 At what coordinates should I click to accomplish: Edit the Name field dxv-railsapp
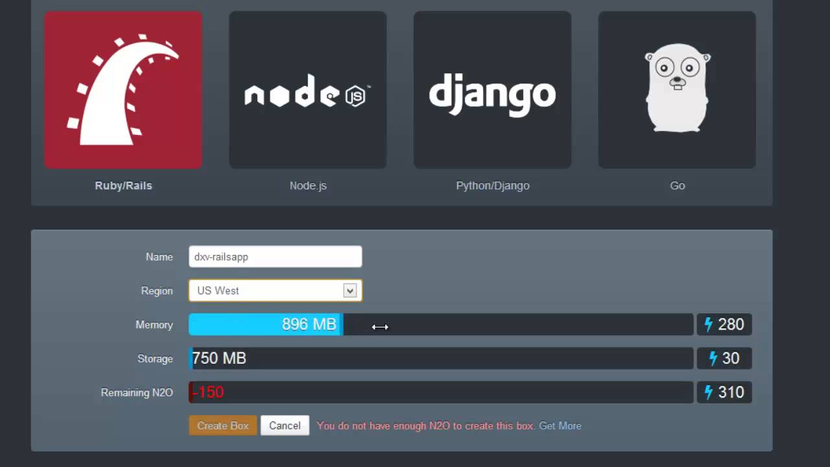(x=275, y=256)
